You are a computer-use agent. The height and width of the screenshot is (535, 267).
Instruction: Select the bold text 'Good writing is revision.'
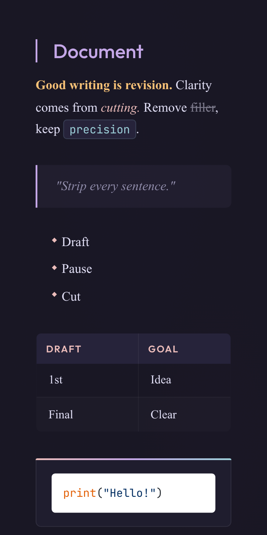[x=104, y=85]
